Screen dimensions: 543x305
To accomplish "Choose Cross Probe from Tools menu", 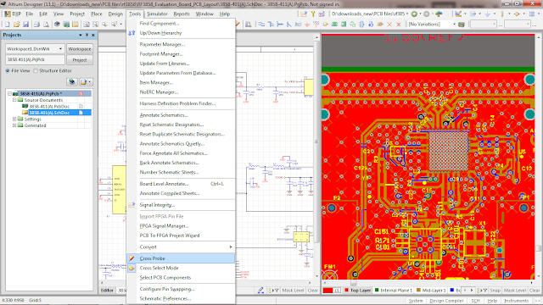I will point(181,258).
